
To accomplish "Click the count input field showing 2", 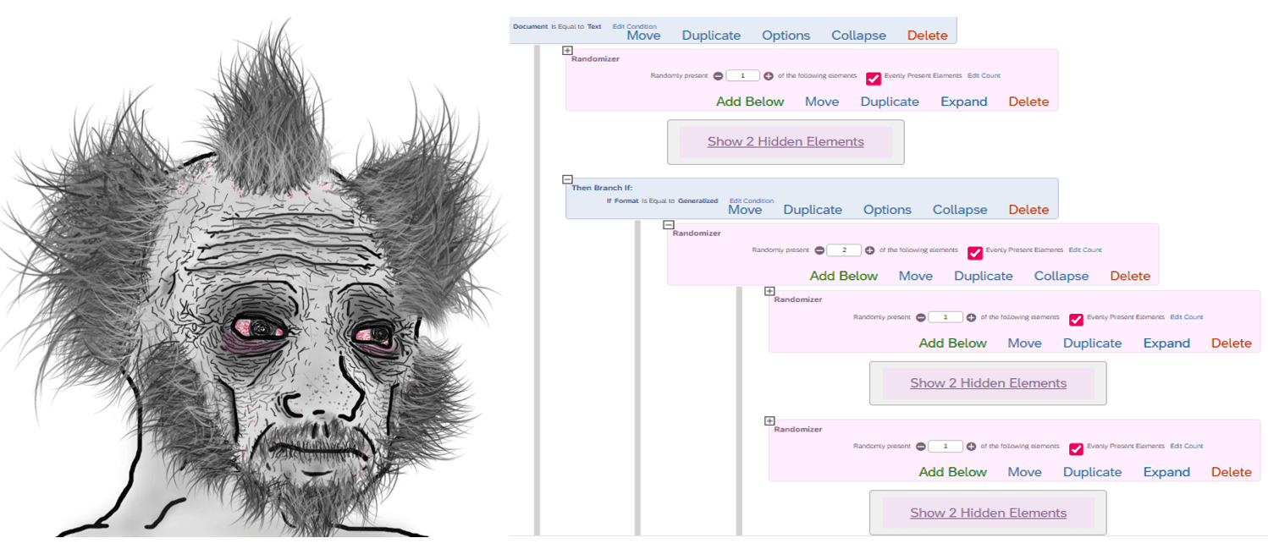I will [x=843, y=250].
